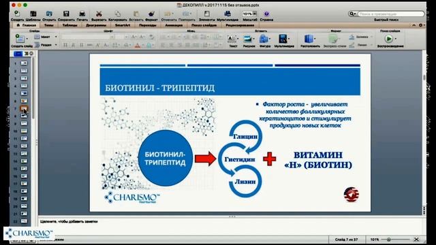Open the Раздел (Section) dropdown

46,45
